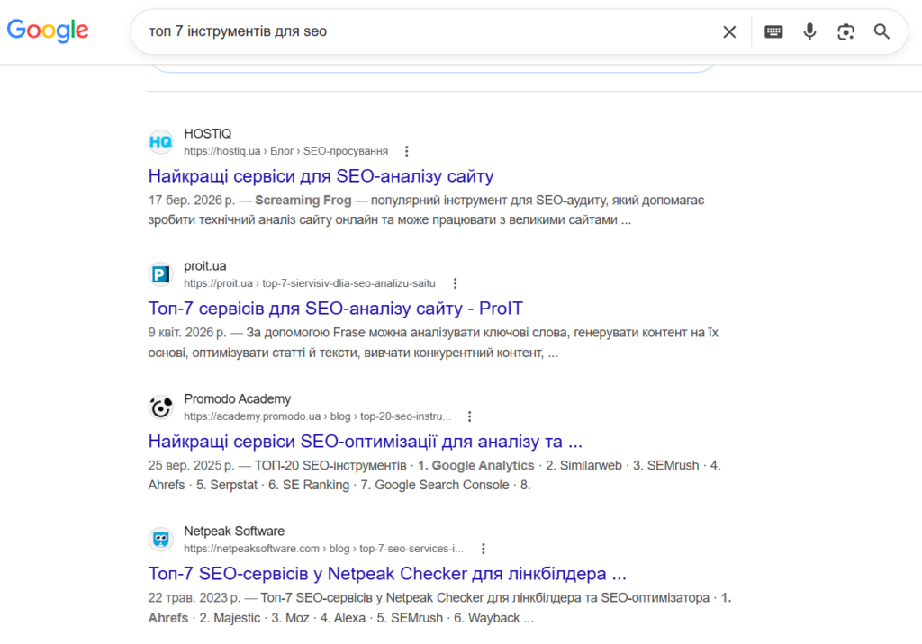The width and height of the screenshot is (922, 644).
Task: Click the '17 бер. 2026 р.' date text
Action: [192, 201]
